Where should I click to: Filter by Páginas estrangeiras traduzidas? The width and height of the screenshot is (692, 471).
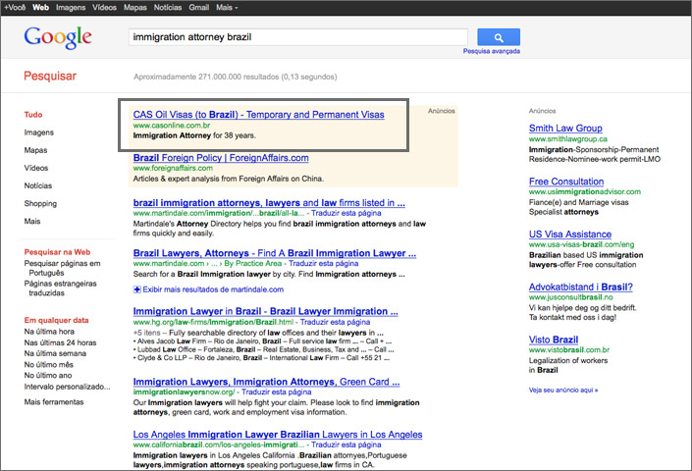pos(61,288)
